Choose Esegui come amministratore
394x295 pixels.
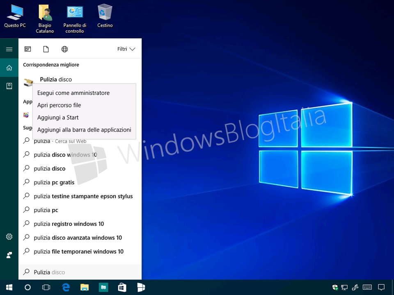coord(85,93)
